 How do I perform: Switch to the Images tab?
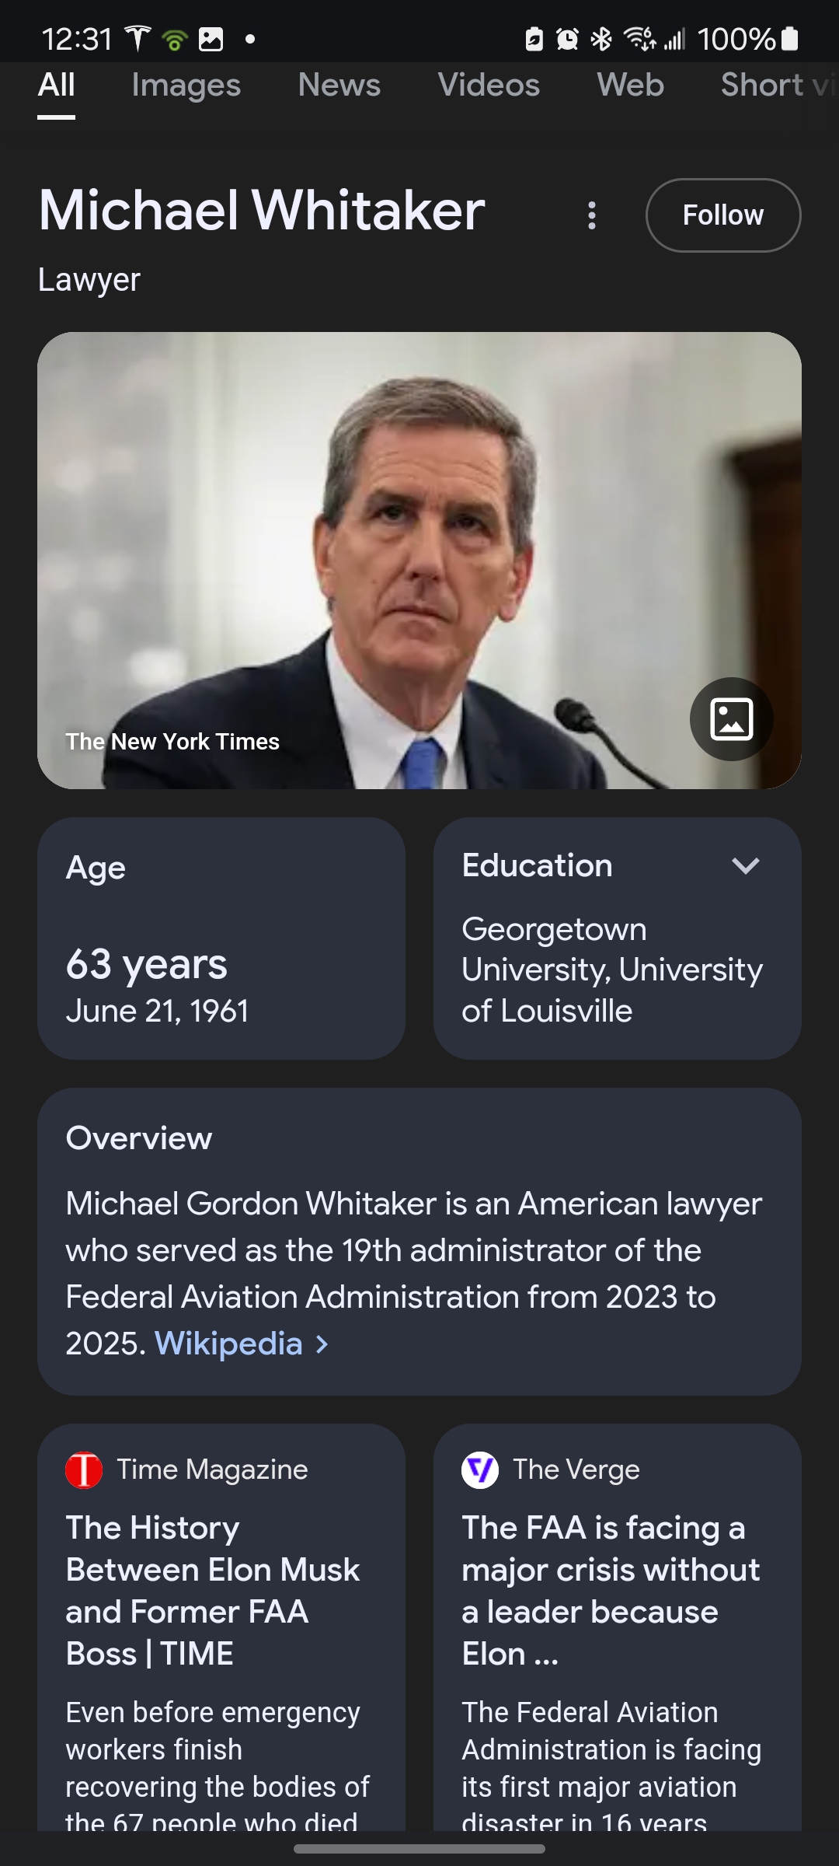[186, 86]
